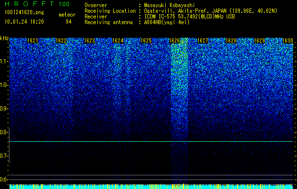Image resolution: width=297 pixels, height=189 pixels.
Task: Click the Receiving Location field label
Action: (110, 11)
